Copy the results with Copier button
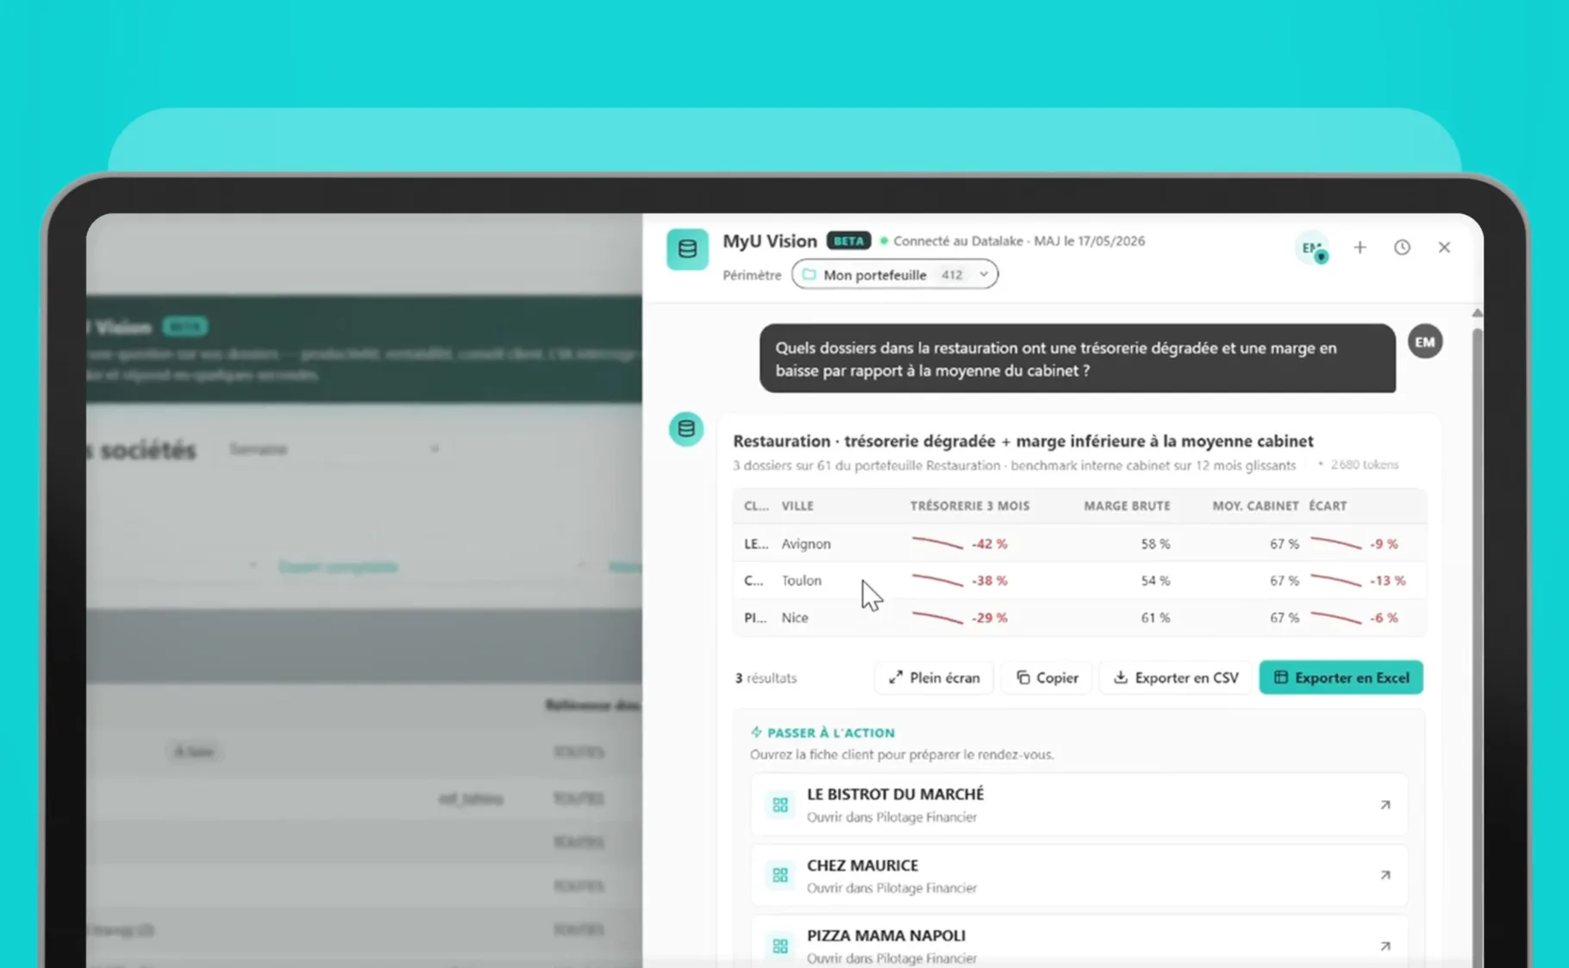The height and width of the screenshot is (968, 1569). click(1047, 678)
